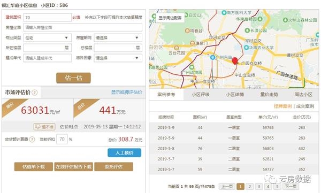This screenshot has width=321, height=193.
Task: Click the 估一估 button
Action: [73, 78]
